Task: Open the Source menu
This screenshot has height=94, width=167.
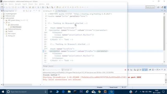Action: [11, 4]
